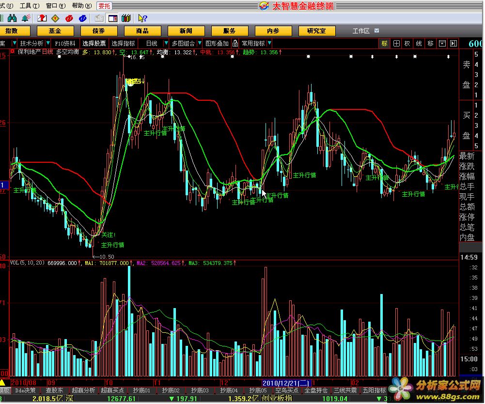Image resolution: width=485 pixels, height=404 pixels.
Task: Click 选择指标 toolbar item
Action: pos(124,43)
